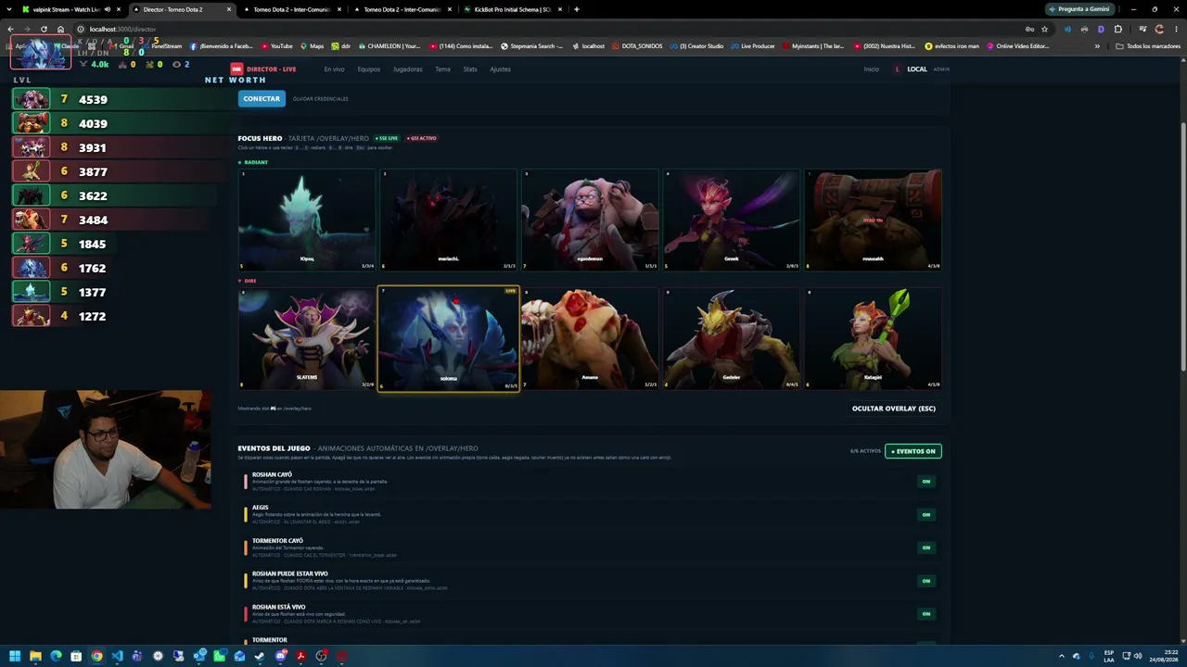Click OLVIDAR CREDENCIALES
The width and height of the screenshot is (1187, 667).
pos(321,99)
